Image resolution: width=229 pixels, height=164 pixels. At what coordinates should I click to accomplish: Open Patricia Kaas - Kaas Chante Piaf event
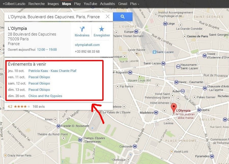click(52, 71)
